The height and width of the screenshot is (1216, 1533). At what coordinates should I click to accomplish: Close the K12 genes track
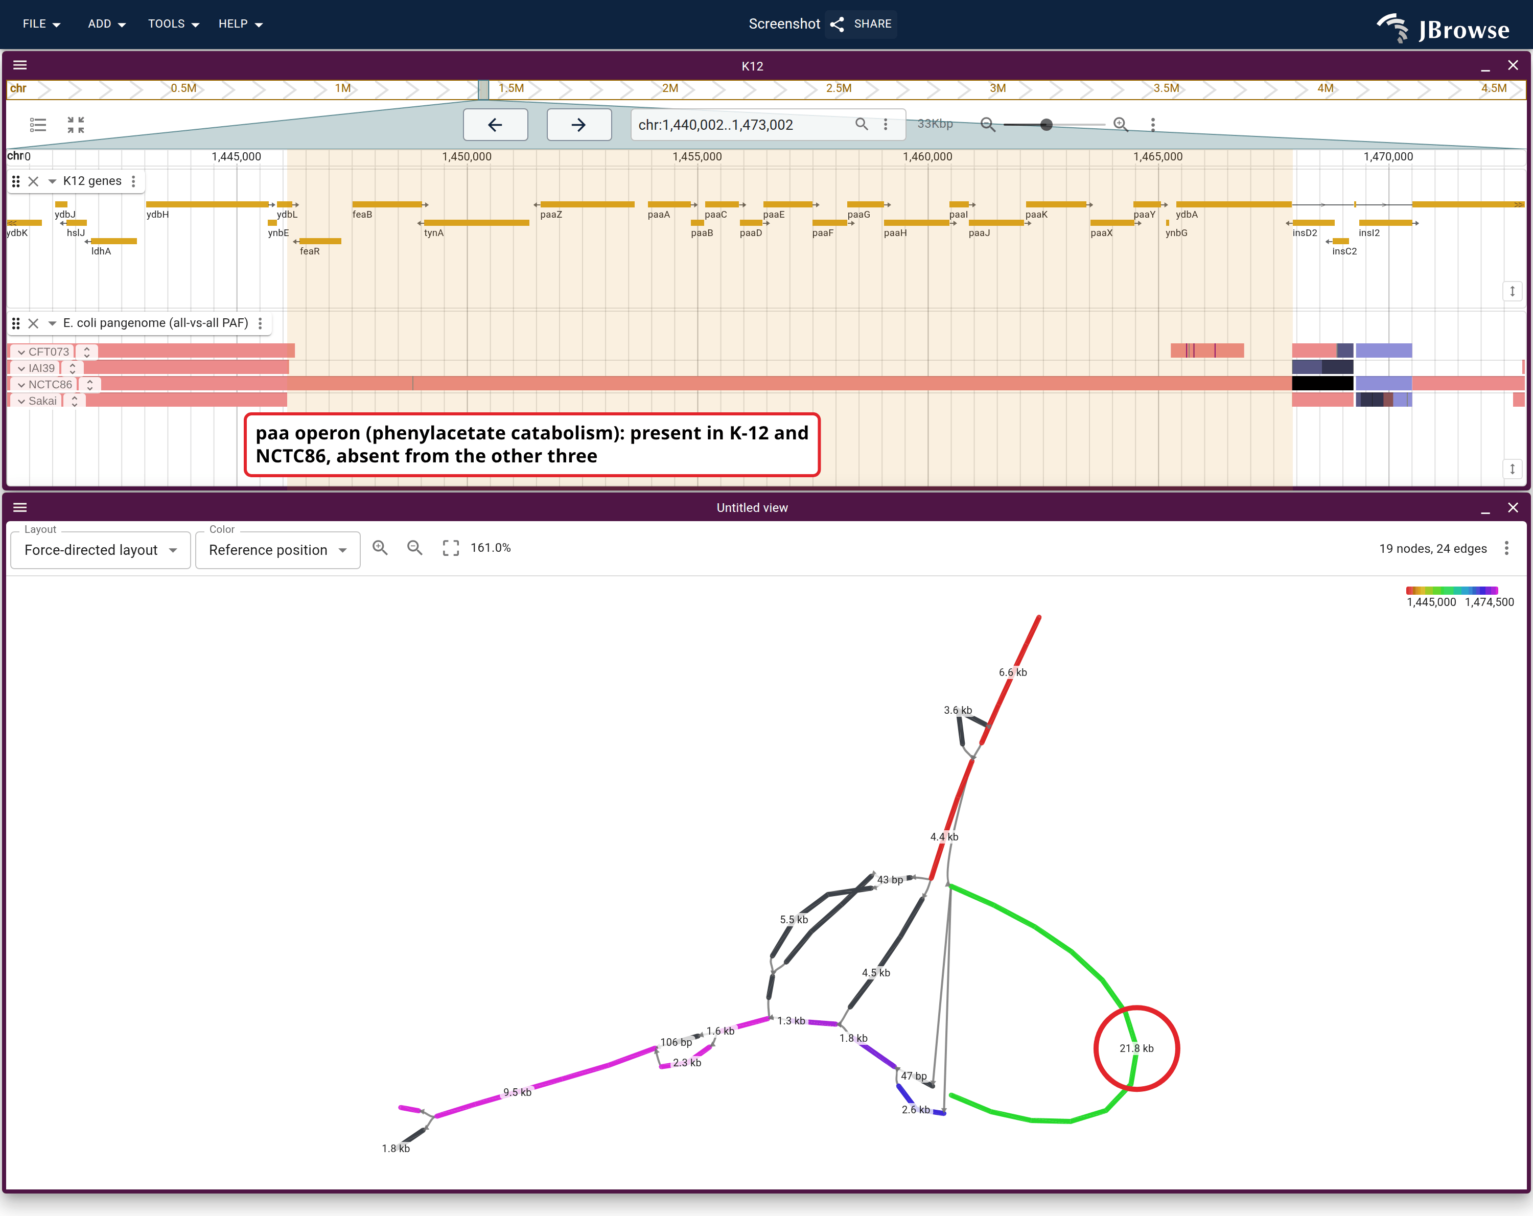pos(33,181)
